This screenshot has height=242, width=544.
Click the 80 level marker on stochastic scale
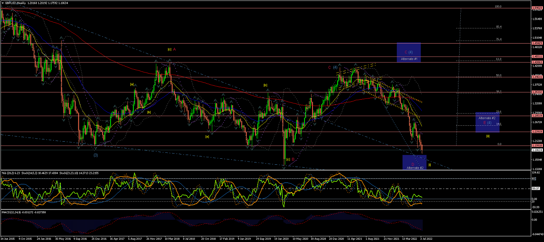coord(533,178)
